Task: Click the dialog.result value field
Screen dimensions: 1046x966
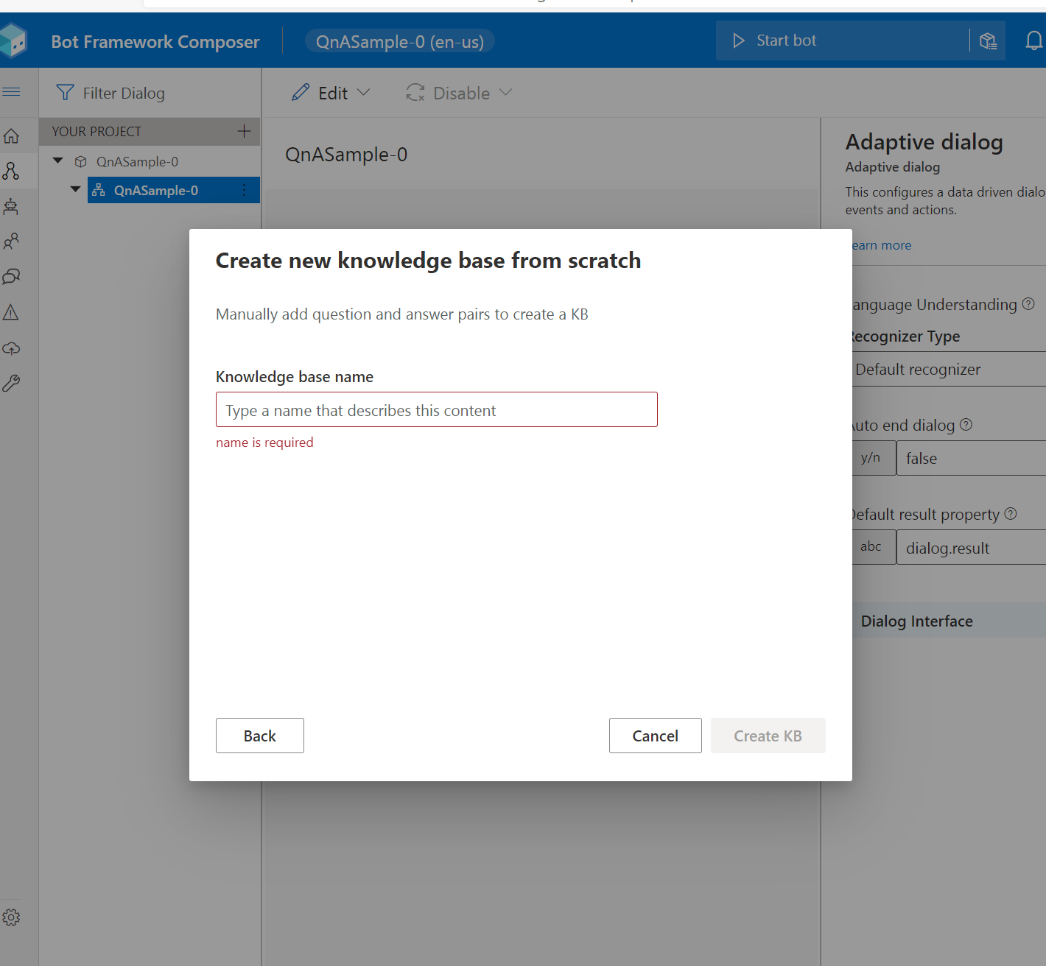Action: (x=971, y=547)
